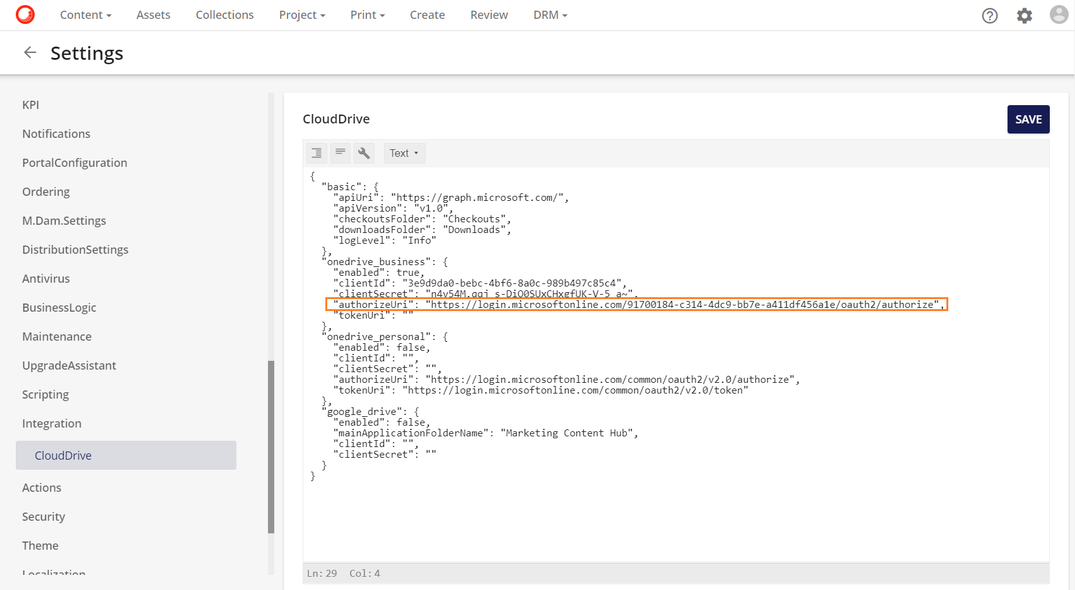The width and height of the screenshot is (1075, 590).
Task: Select KPI in the settings list
Action: [30, 105]
